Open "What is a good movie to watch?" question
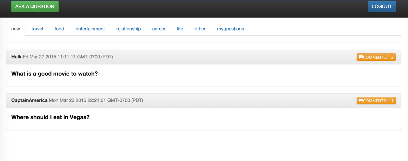 [54, 74]
